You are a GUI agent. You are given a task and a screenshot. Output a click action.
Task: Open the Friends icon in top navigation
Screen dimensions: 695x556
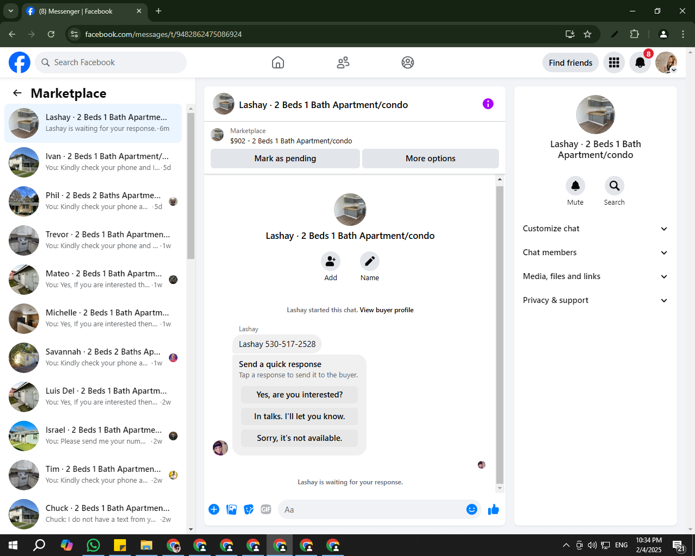coord(343,62)
